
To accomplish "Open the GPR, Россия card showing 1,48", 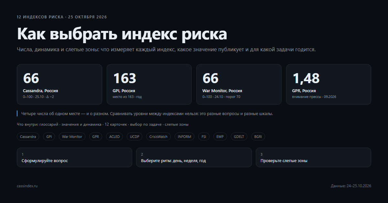I will pos(329,84).
